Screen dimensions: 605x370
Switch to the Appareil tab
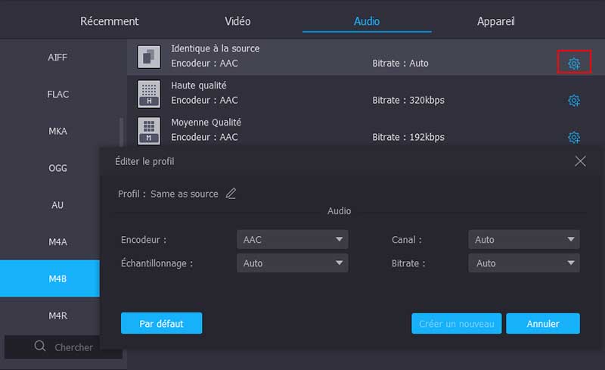[495, 21]
